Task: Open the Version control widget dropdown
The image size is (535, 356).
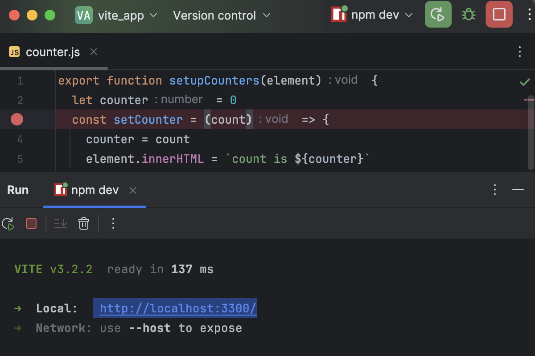Action: coord(221,15)
